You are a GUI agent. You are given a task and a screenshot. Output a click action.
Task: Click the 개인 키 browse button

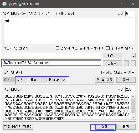(112, 56)
